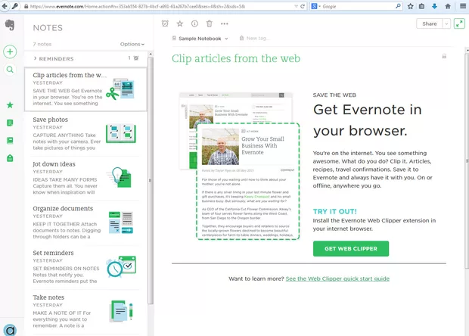Bookmark page with browser star icon
The image size is (469, 336).
(x=410, y=6)
